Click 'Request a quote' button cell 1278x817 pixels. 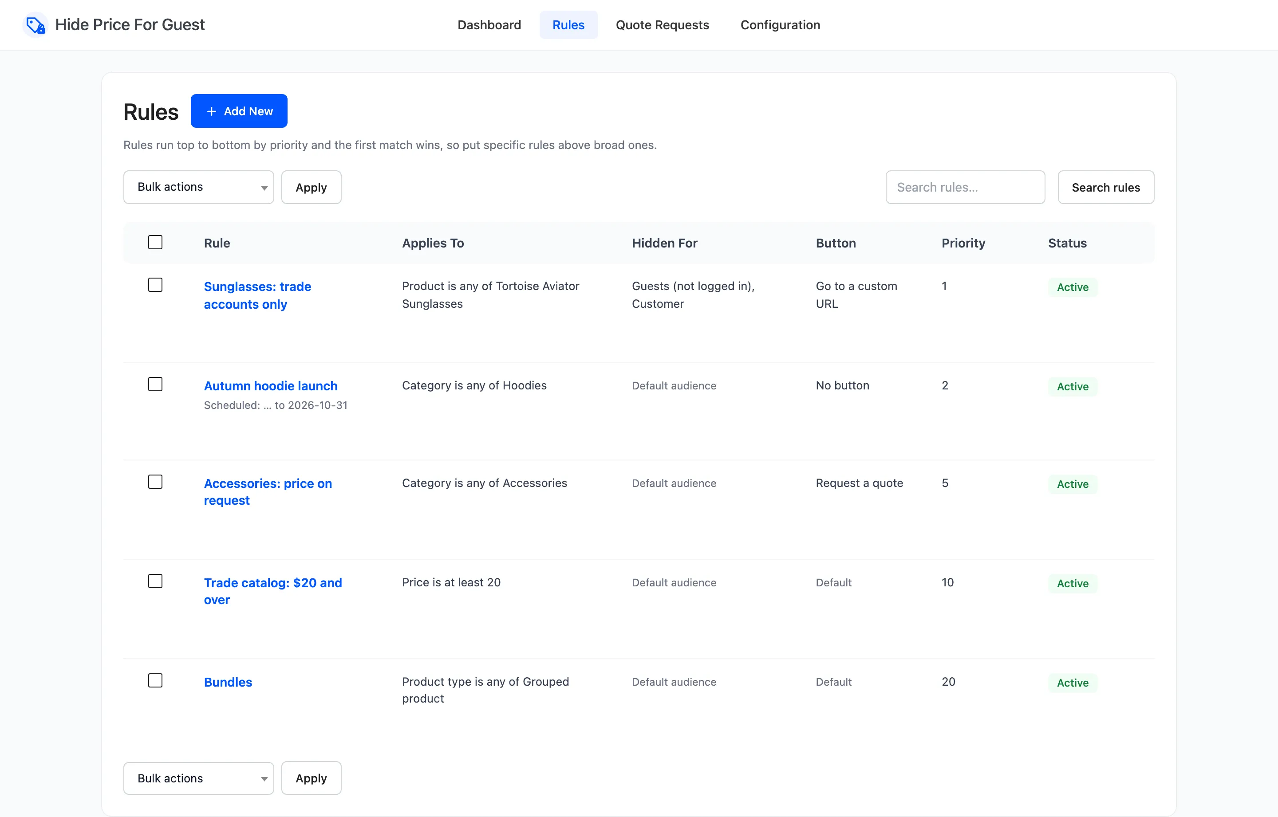tap(859, 483)
